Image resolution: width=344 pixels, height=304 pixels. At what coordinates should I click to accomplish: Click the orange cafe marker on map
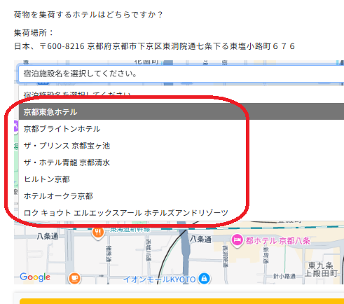pos(74,278)
